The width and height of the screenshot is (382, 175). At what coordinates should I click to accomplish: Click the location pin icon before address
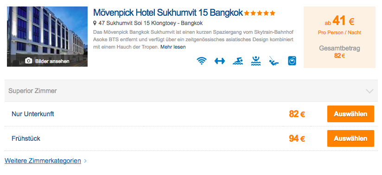[x=95, y=23]
